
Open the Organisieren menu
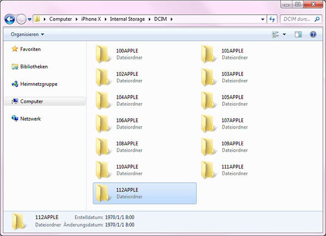tap(27, 34)
